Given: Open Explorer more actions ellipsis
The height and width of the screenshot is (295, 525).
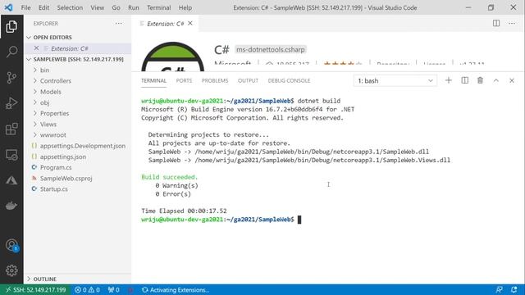Looking at the screenshot, I should click(118, 24).
